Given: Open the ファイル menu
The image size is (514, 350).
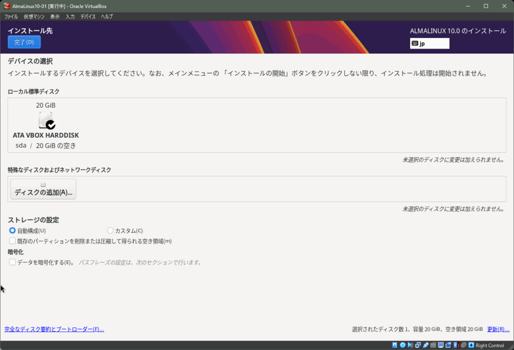Looking at the screenshot, I should (11, 17).
